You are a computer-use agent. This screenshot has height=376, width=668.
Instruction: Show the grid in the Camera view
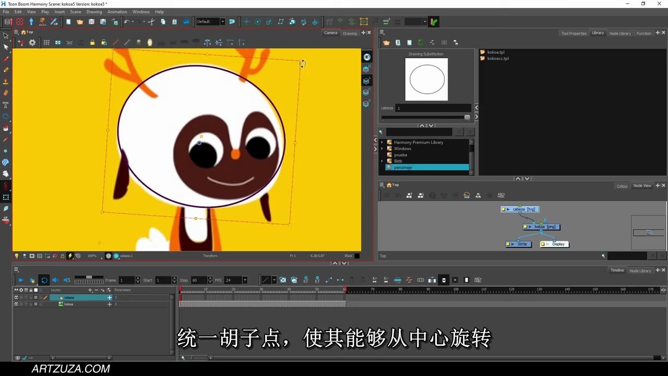point(46,42)
